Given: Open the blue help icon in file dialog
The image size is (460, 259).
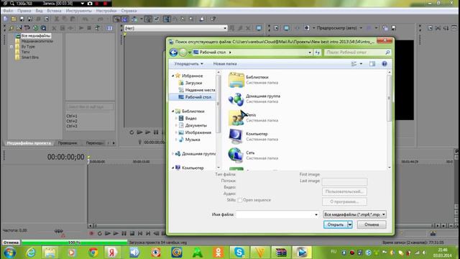Looking at the screenshot, I should click(x=385, y=64).
